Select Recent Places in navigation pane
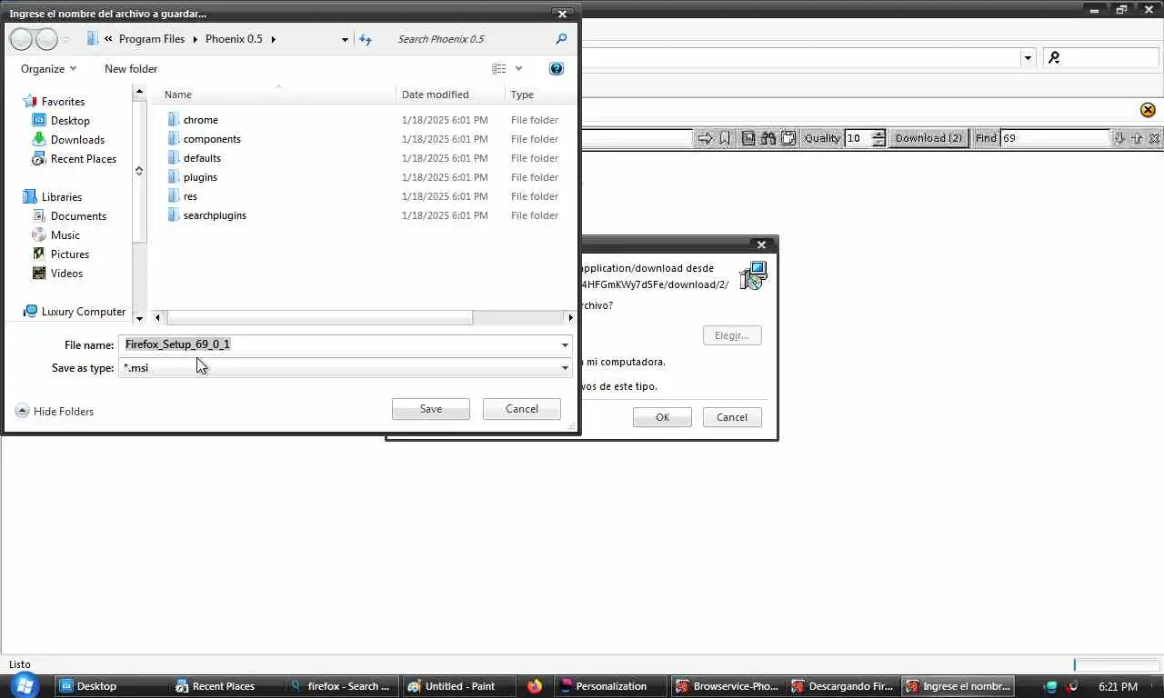 pos(84,159)
